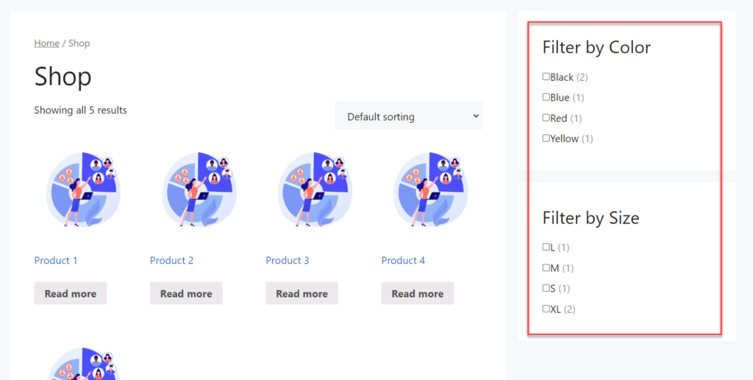Open Product 4 thumbnail image

click(x=429, y=189)
